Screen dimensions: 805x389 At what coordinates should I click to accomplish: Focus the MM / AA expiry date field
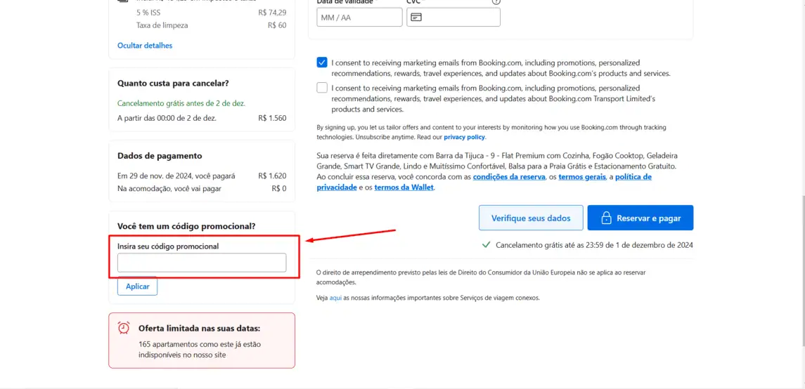tap(359, 18)
